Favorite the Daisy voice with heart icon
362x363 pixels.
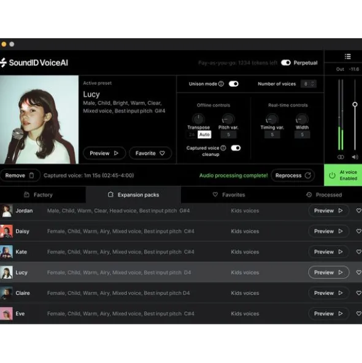(x=358, y=232)
